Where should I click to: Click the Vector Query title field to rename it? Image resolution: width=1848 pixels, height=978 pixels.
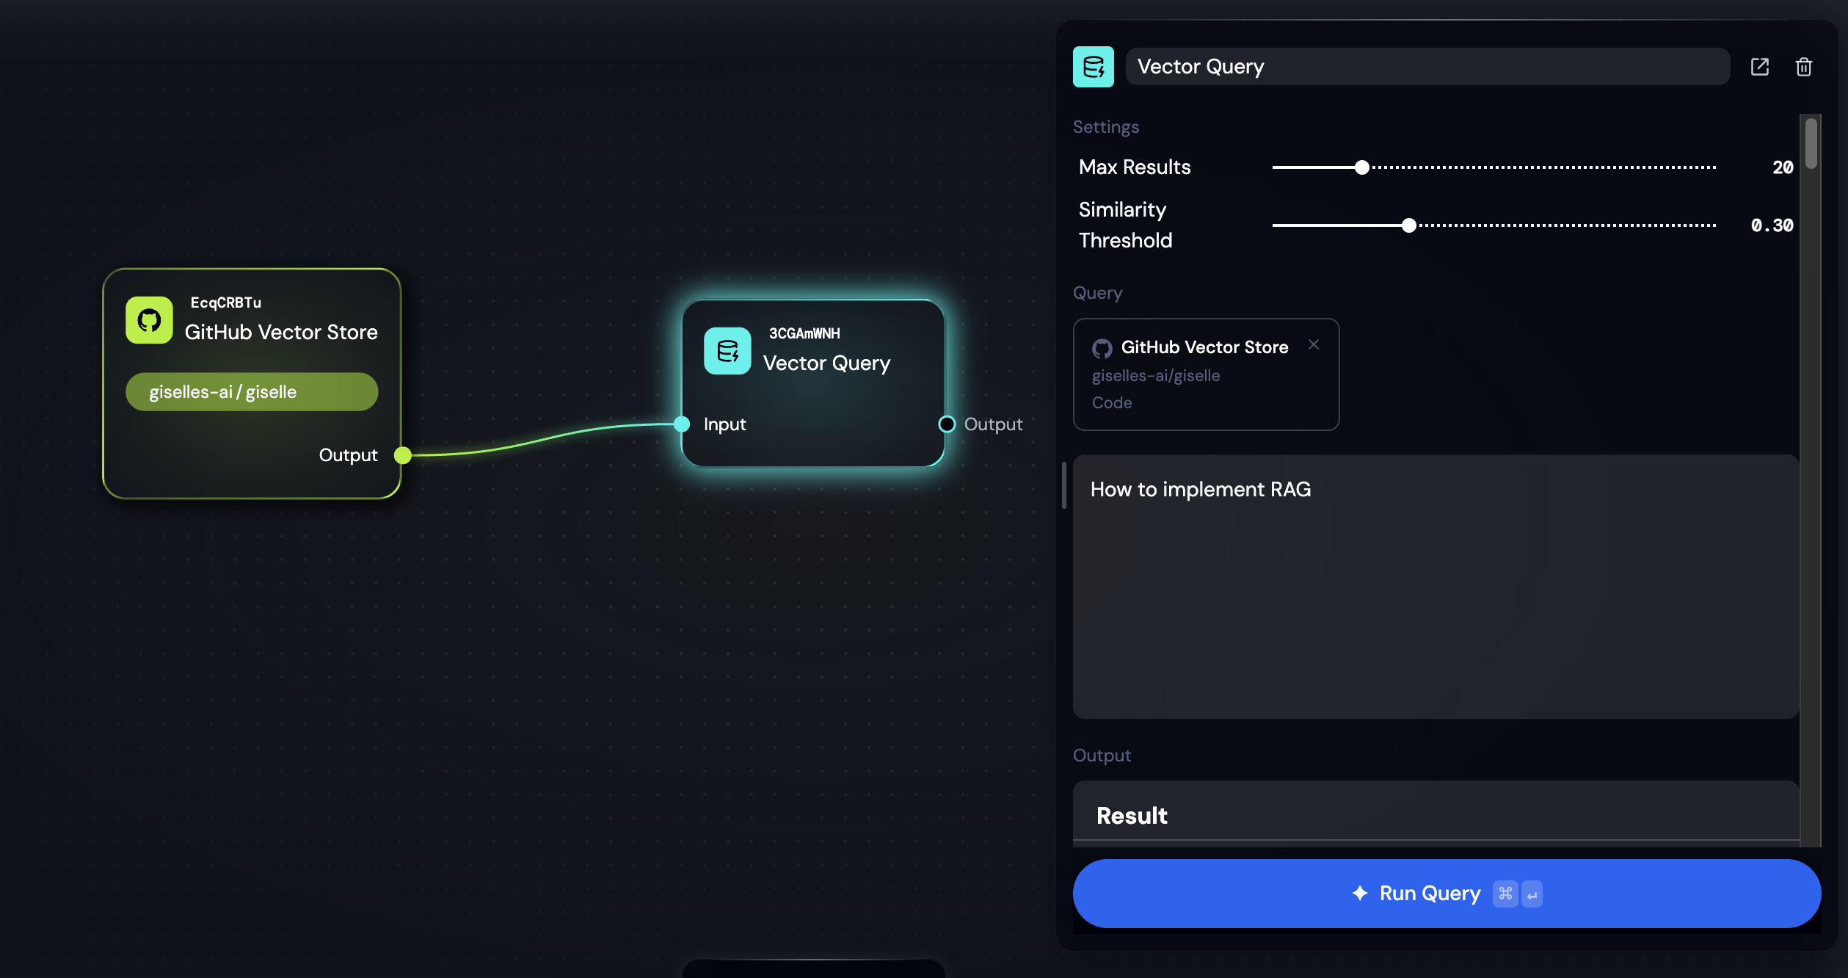(x=1427, y=67)
